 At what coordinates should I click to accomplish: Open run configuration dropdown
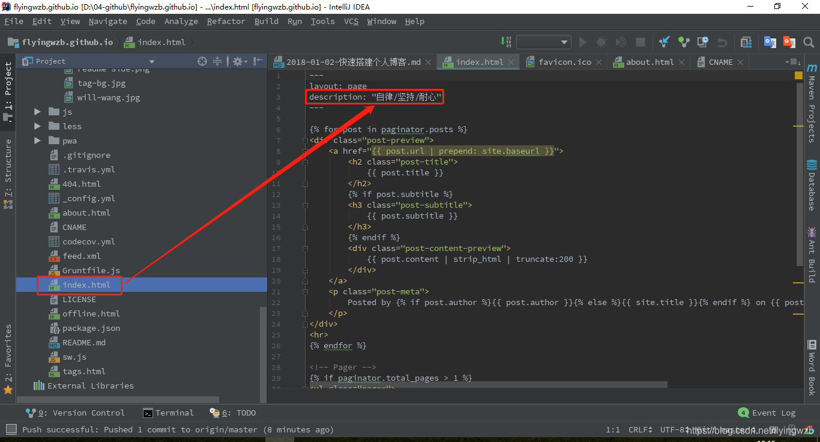coord(543,42)
